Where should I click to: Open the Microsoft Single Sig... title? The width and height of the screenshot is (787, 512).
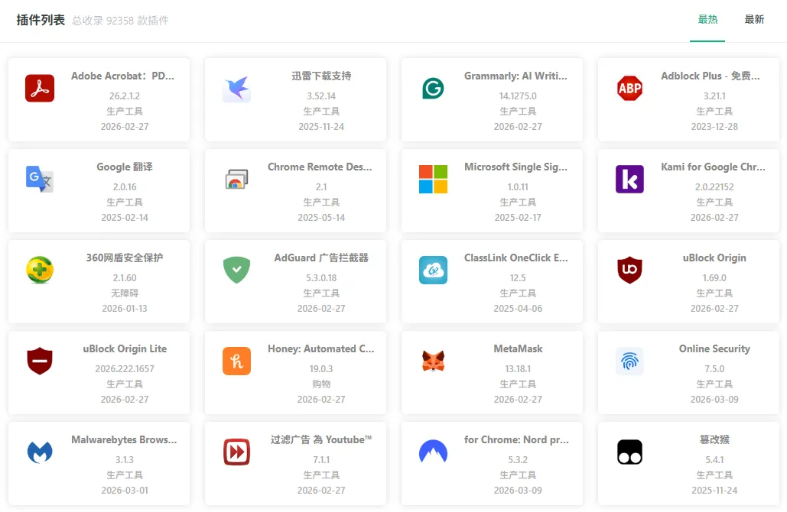[x=515, y=167]
